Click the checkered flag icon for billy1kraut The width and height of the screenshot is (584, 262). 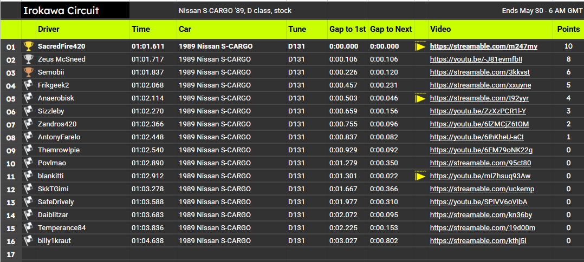point(28,241)
